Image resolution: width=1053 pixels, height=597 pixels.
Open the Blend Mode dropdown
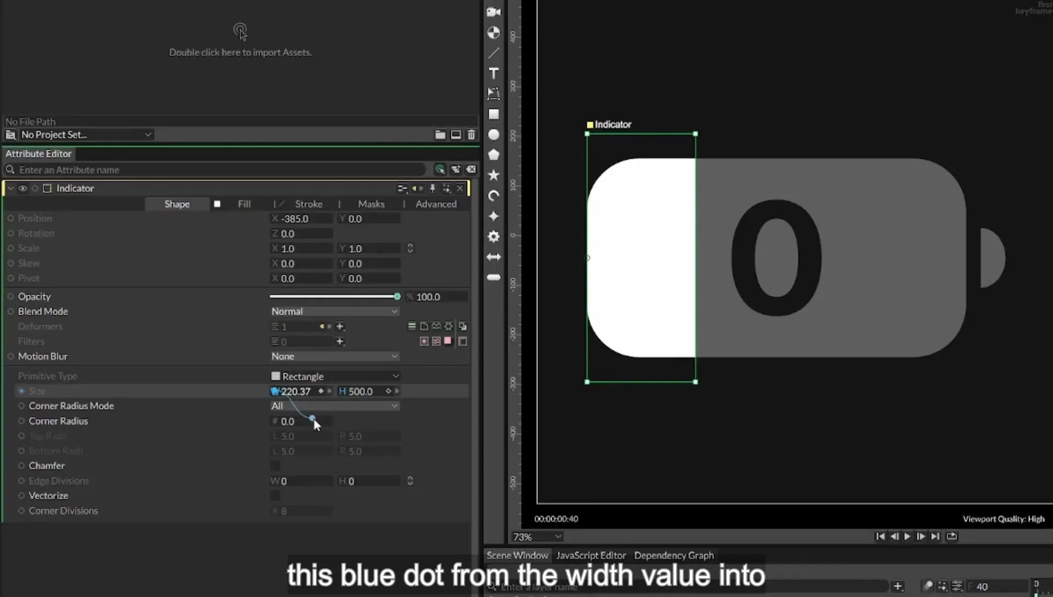(x=334, y=312)
